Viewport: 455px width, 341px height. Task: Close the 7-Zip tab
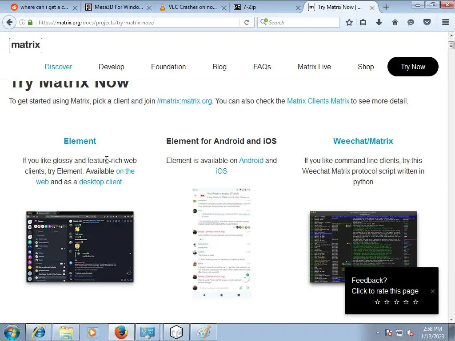coord(298,8)
